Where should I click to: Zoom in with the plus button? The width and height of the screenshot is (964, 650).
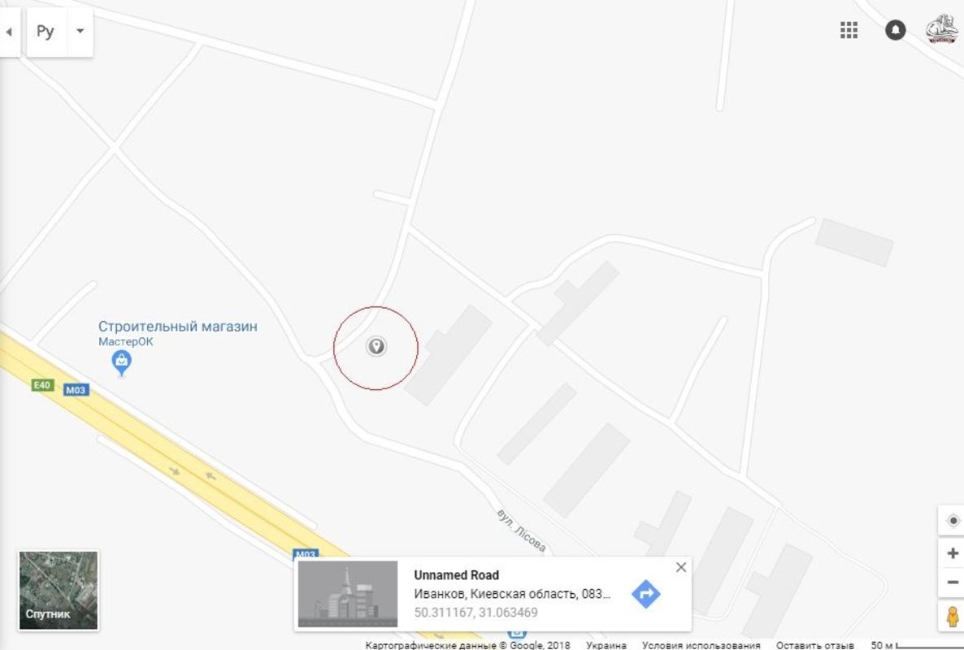[x=953, y=553]
